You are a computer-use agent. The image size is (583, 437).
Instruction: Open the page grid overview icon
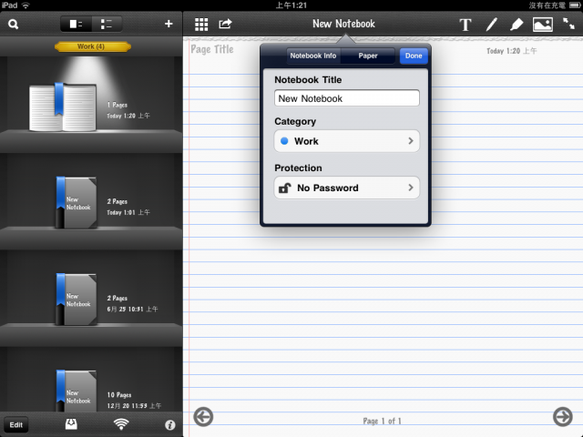coord(201,25)
